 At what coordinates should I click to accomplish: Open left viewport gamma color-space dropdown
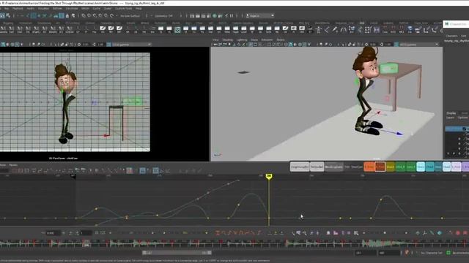[x=132, y=45]
